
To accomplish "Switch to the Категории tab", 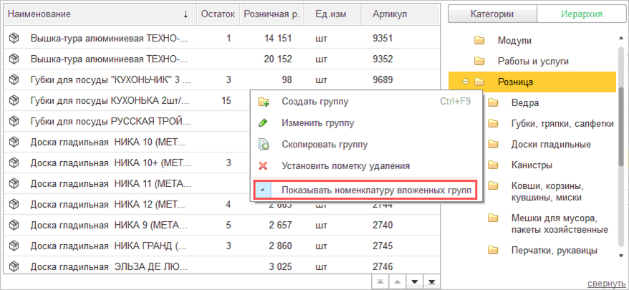I will click(x=491, y=14).
